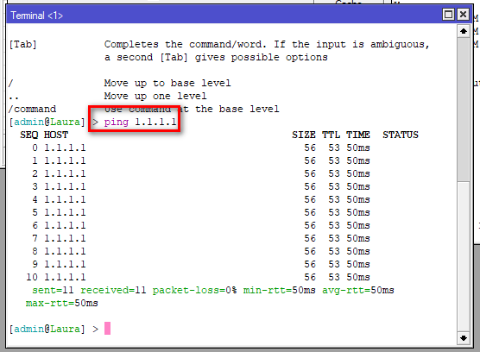The width and height of the screenshot is (480, 352).
Task: Click the terminal scrollbar down arrow
Action: coord(464,338)
